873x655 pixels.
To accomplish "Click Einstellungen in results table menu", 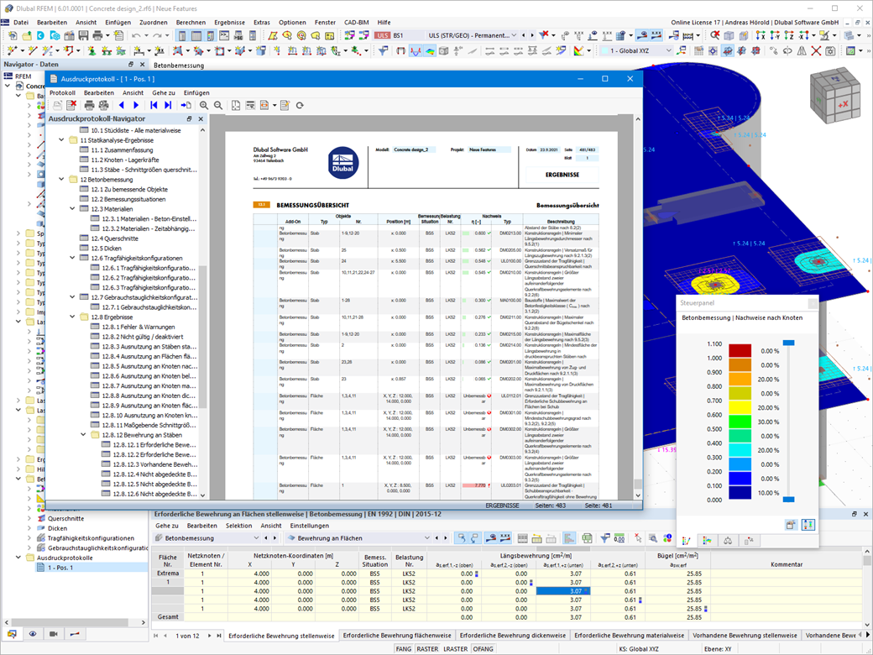I will pyautogui.click(x=310, y=526).
